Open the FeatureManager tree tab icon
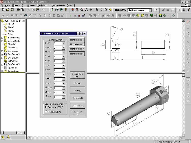Image resolution: width=191 pixels, height=143 pixels. pyautogui.click(x=3, y=137)
